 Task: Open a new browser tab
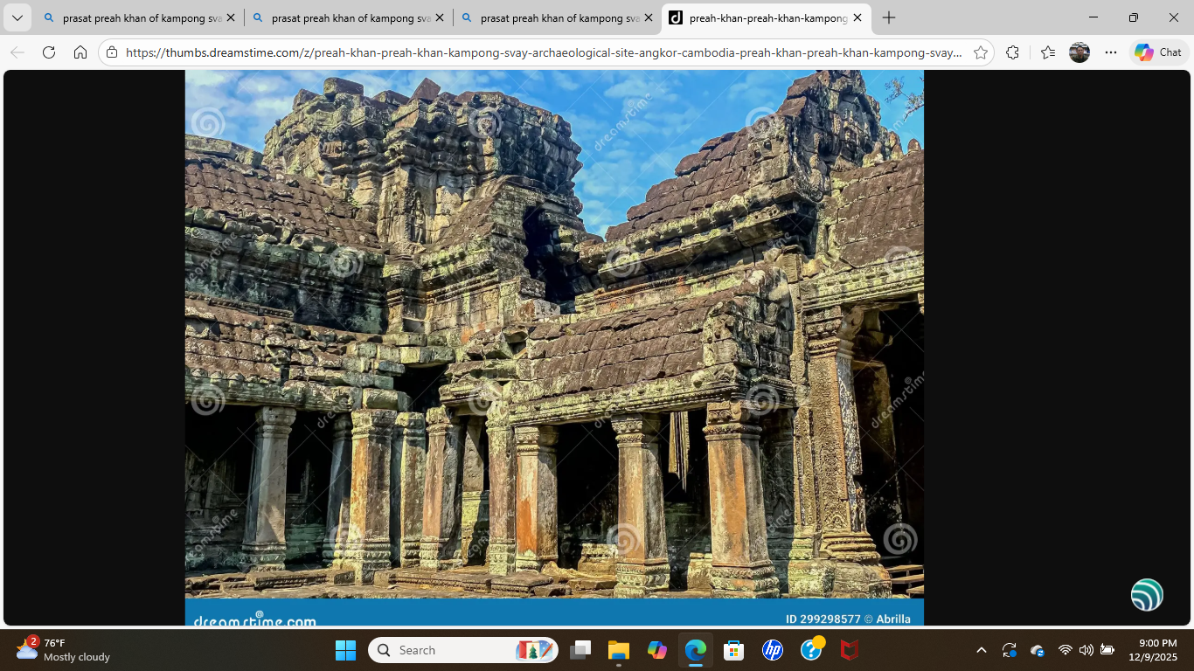889,17
